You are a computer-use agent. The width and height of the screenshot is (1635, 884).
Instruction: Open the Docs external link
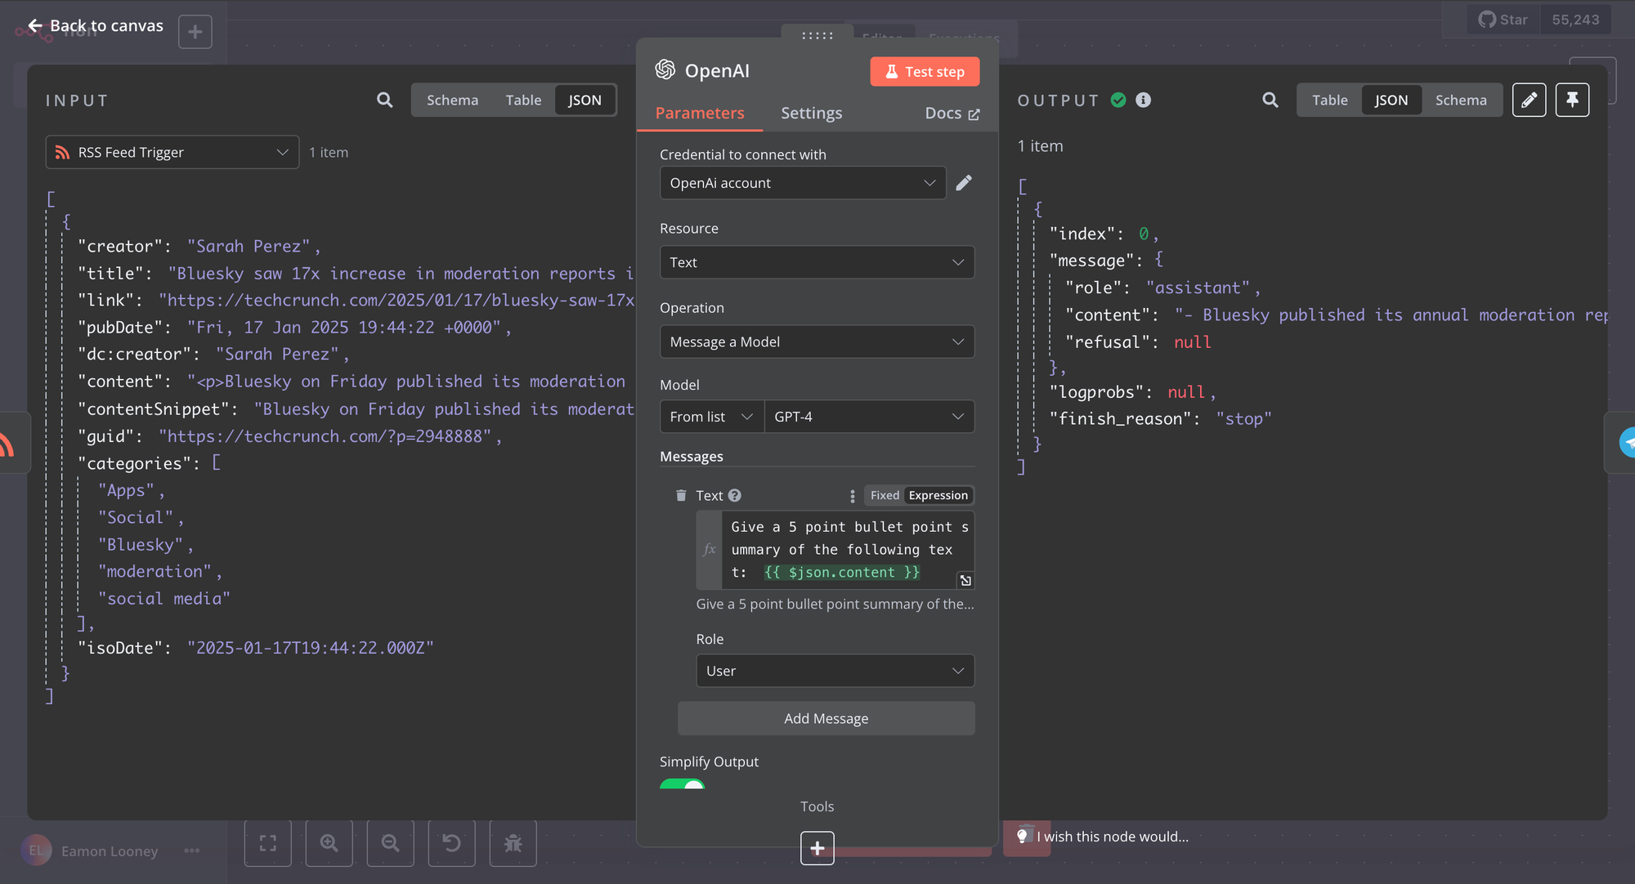952,114
